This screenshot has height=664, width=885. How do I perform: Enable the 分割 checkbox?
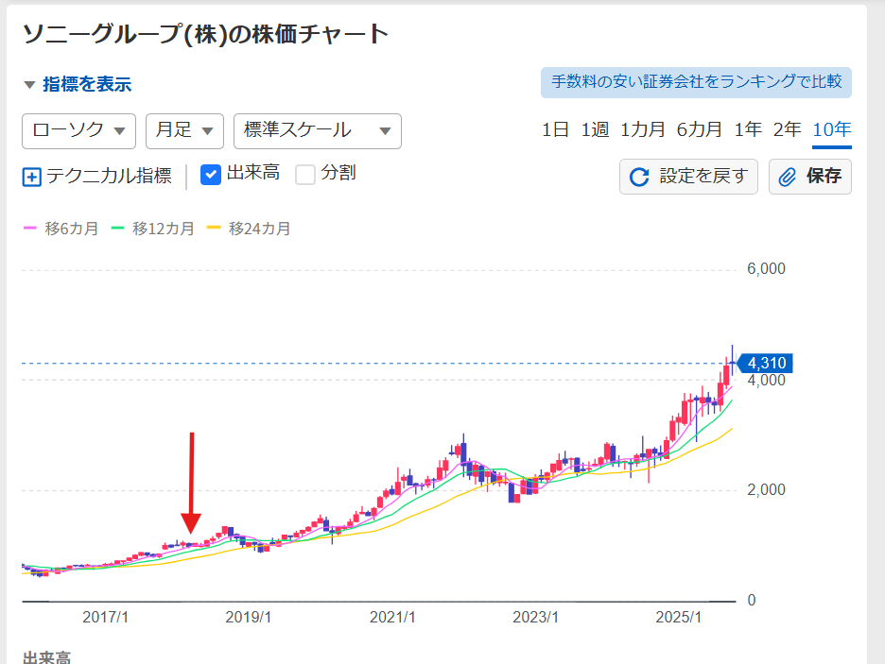coord(305,175)
